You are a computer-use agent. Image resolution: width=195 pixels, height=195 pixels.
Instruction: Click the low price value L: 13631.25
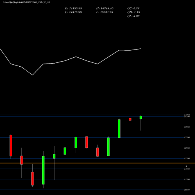tap(105, 12)
